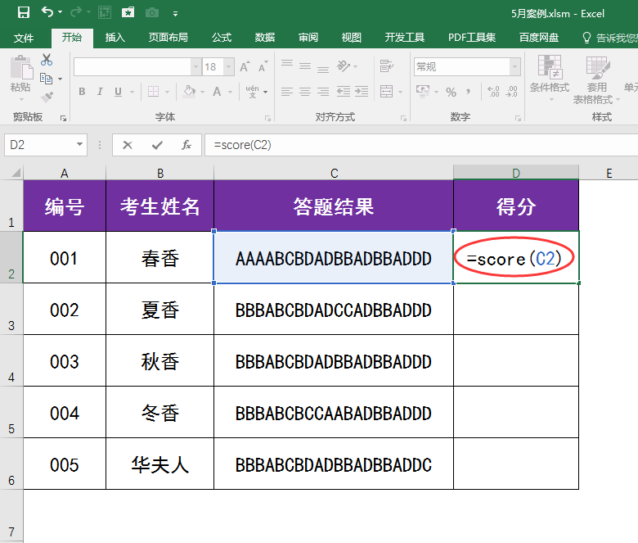This screenshot has height=543, width=638.
Task: Click the Percent Style icon
Action: (451, 92)
